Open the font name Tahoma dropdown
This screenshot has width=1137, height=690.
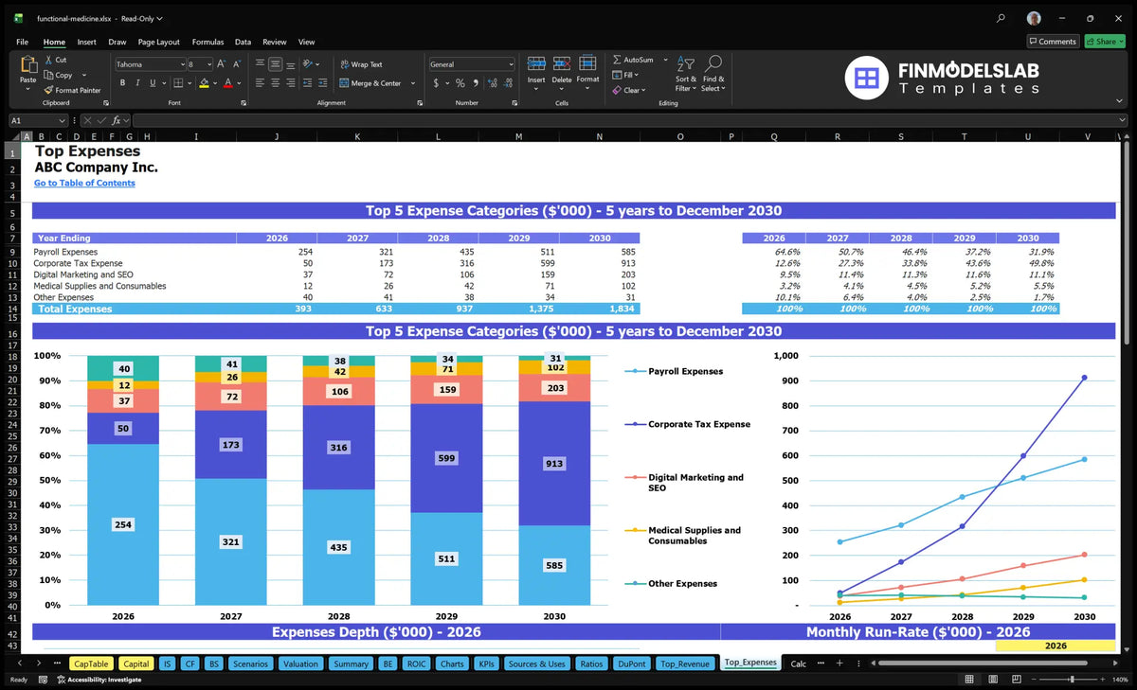[181, 64]
